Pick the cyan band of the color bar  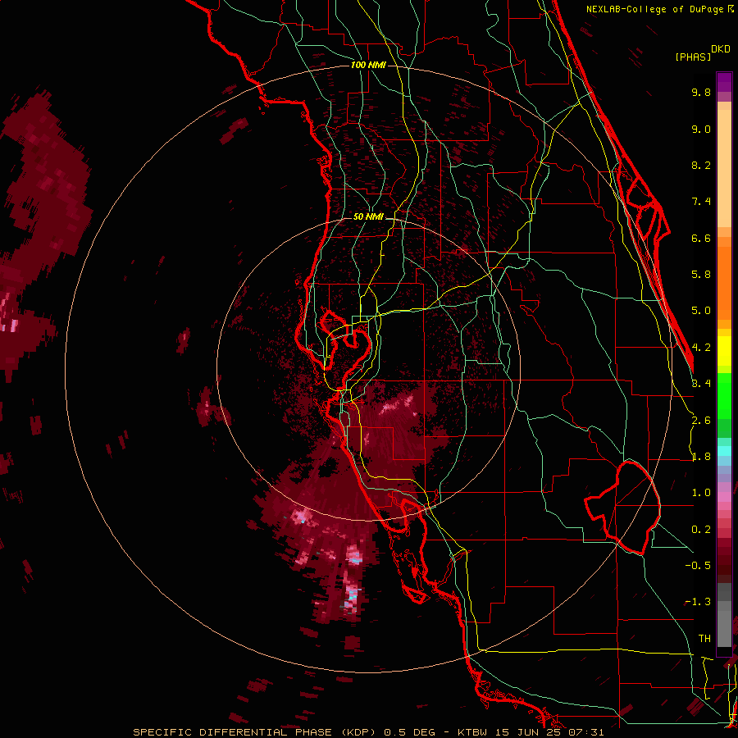[x=724, y=451]
